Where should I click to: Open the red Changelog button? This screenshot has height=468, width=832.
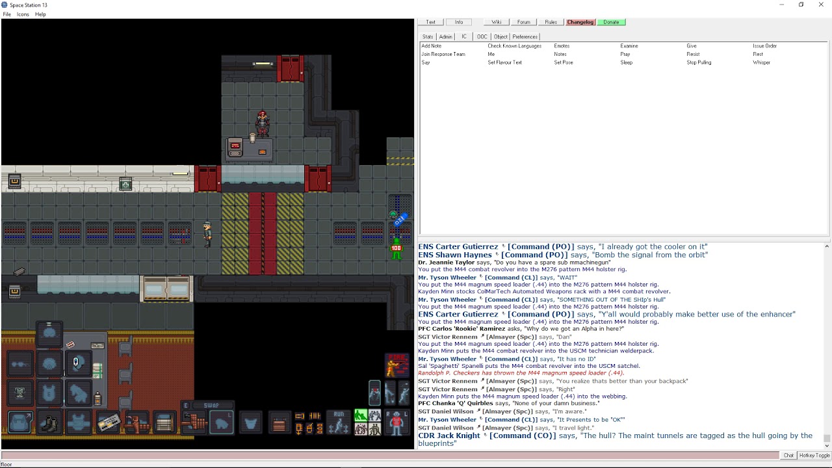[x=580, y=22]
